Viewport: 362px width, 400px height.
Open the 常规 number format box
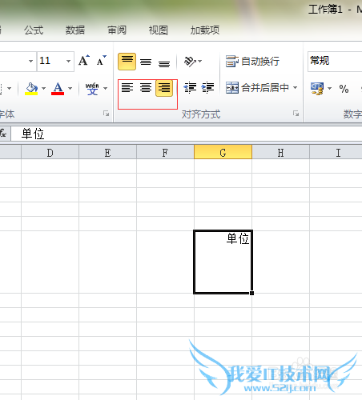[x=335, y=62]
